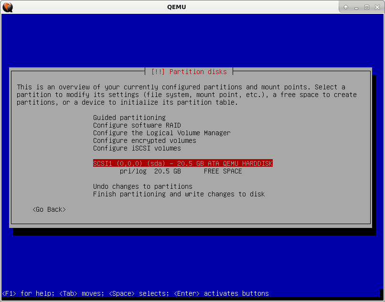This screenshot has width=385, height=302.
Task: Click the keep-on-top arrow icon in title bar
Action: pyautogui.click(x=346, y=7)
